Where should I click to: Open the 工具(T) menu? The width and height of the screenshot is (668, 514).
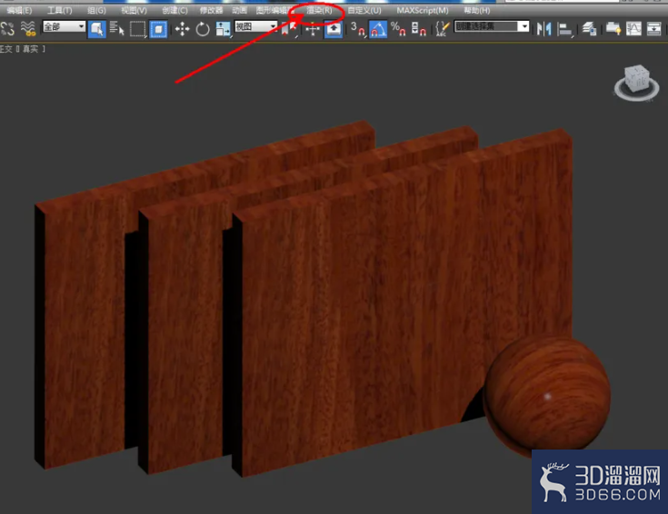click(60, 10)
